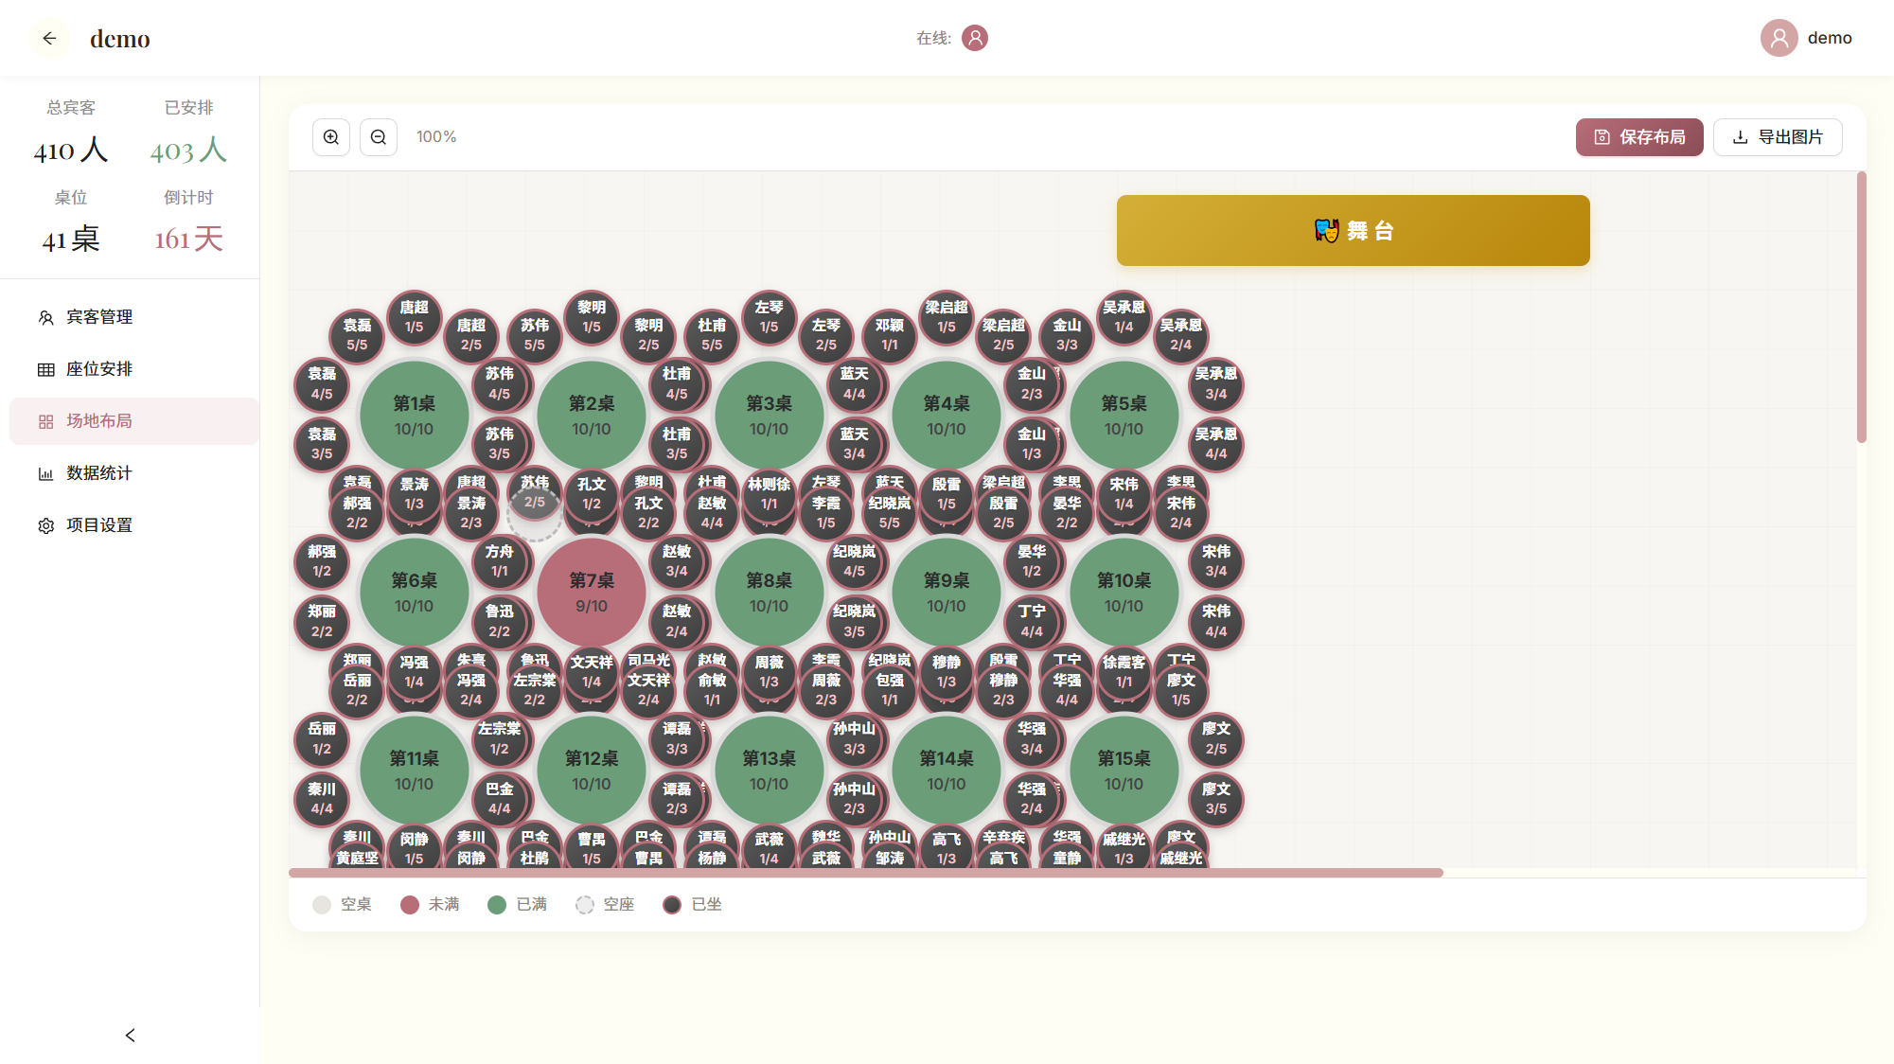Image resolution: width=1894 pixels, height=1064 pixels.
Task: Select the unfilled table 第7桌
Action: tap(592, 592)
